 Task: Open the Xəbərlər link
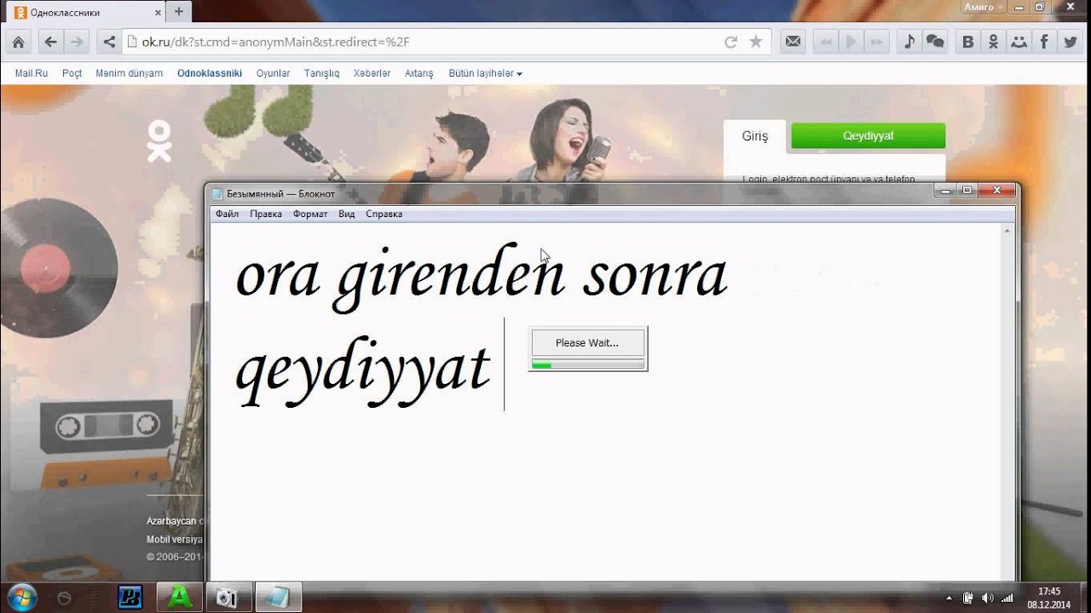(372, 73)
